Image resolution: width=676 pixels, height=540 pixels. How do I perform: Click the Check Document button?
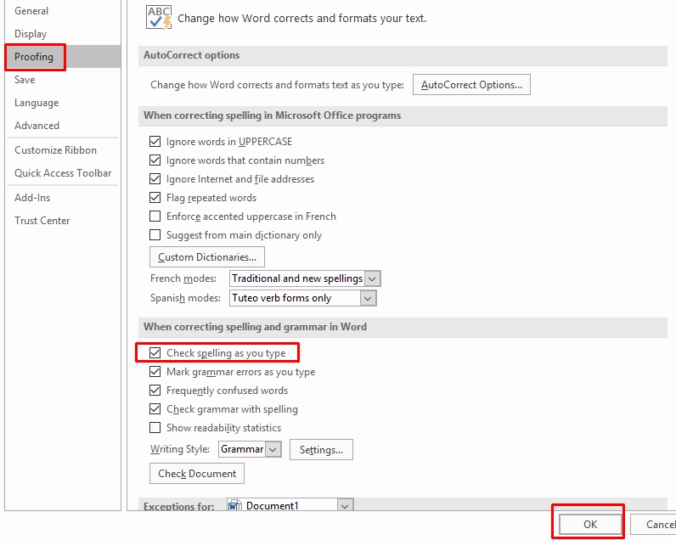click(197, 473)
